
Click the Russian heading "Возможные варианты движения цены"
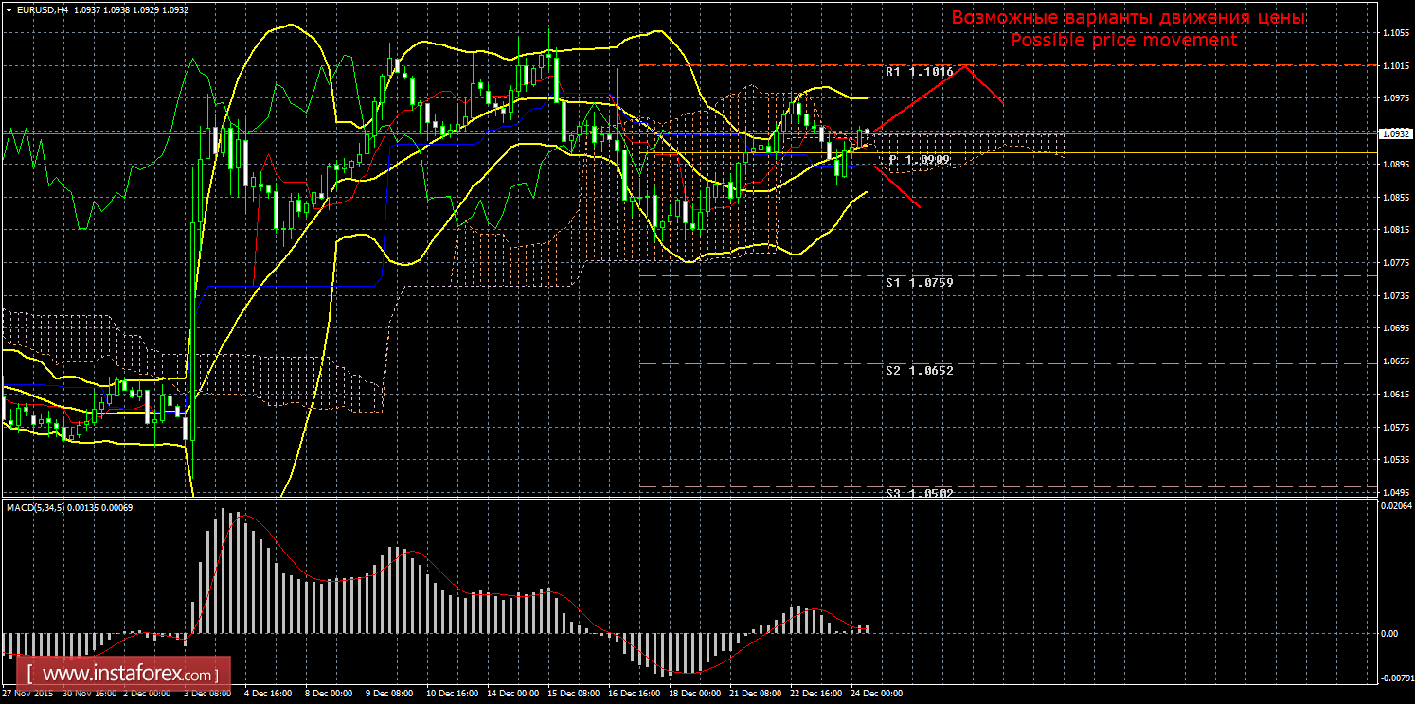pos(1128,18)
